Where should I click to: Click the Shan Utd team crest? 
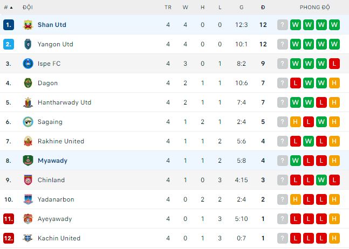pos(28,25)
